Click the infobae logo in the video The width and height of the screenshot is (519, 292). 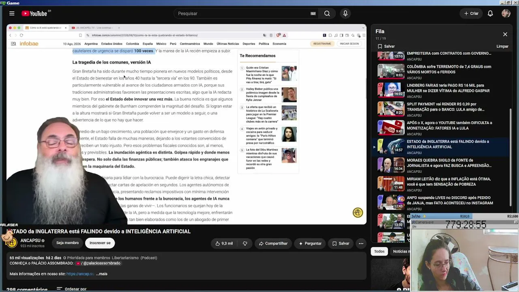29,43
